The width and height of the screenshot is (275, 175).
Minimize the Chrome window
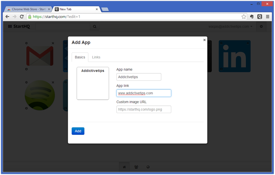pyautogui.click(x=251, y=4)
